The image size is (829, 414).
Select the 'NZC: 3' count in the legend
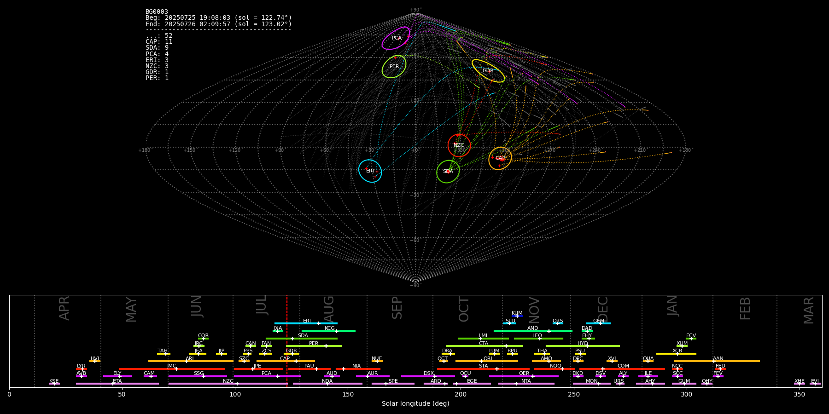click(157, 66)
